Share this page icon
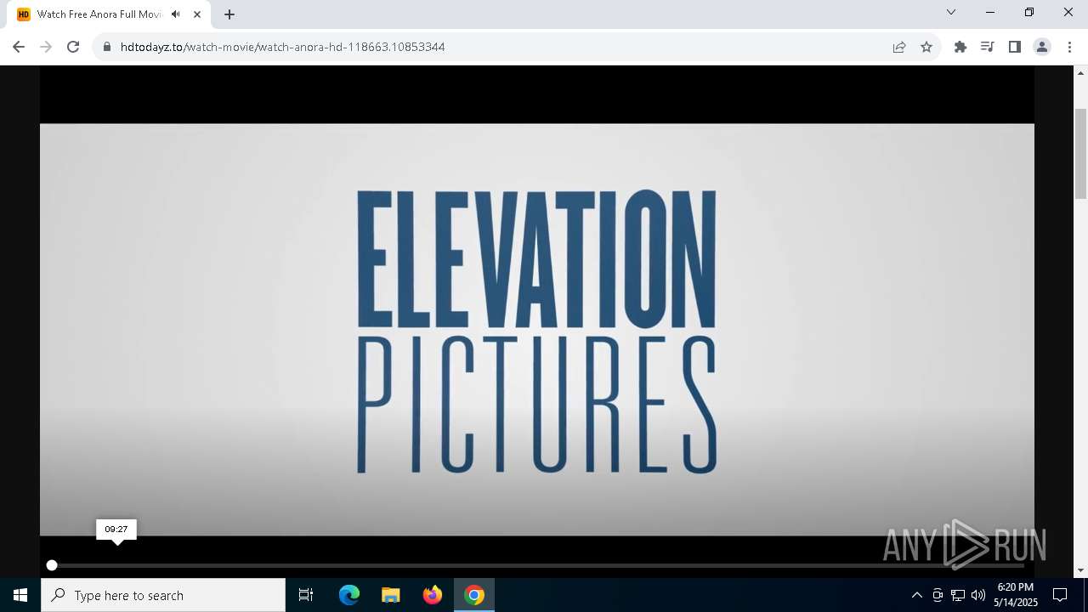Image resolution: width=1088 pixels, height=612 pixels. click(899, 47)
